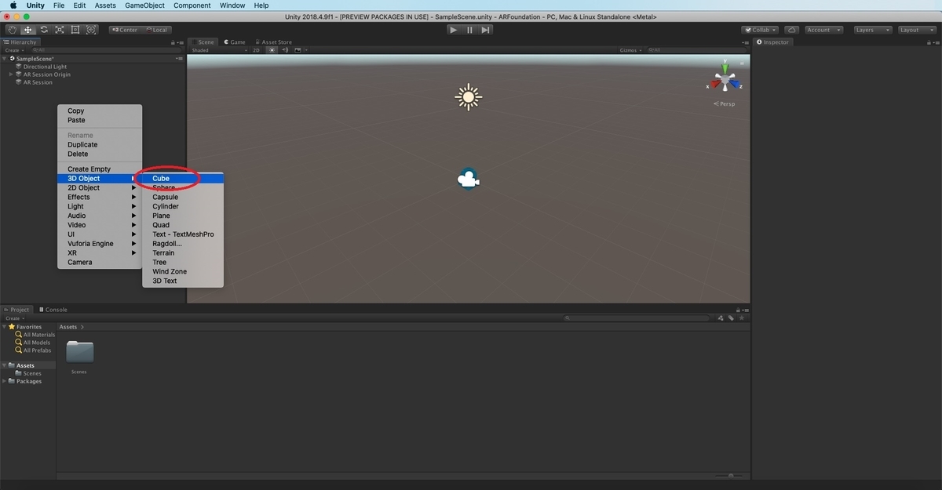Viewport: 942px width, 490px height.
Task: Choose Text - TextMeshPro item
Action: (183, 234)
